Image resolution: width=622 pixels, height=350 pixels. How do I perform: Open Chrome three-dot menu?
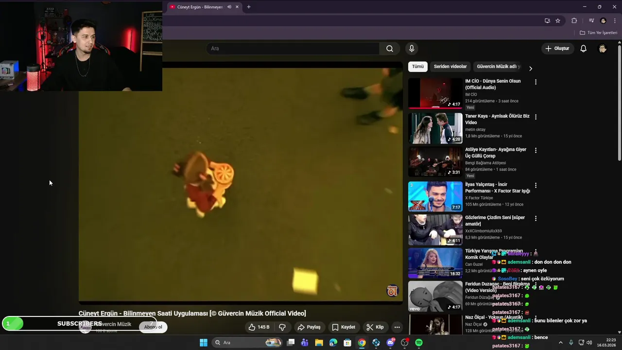tap(615, 21)
